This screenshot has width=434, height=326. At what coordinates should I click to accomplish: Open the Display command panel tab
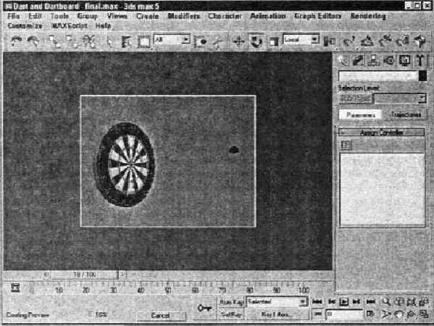point(405,60)
